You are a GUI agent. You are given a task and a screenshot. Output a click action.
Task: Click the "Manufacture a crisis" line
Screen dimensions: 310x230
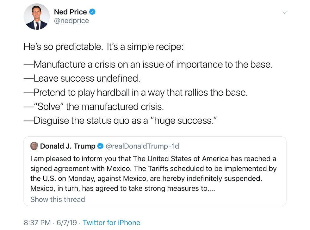tap(148, 65)
